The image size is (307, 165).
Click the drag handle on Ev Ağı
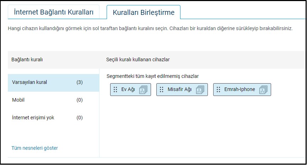115,90
